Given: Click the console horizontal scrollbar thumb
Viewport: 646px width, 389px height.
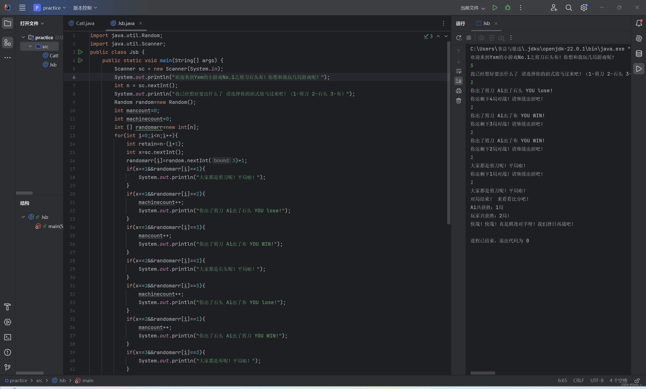Looking at the screenshot, I should click(x=483, y=373).
